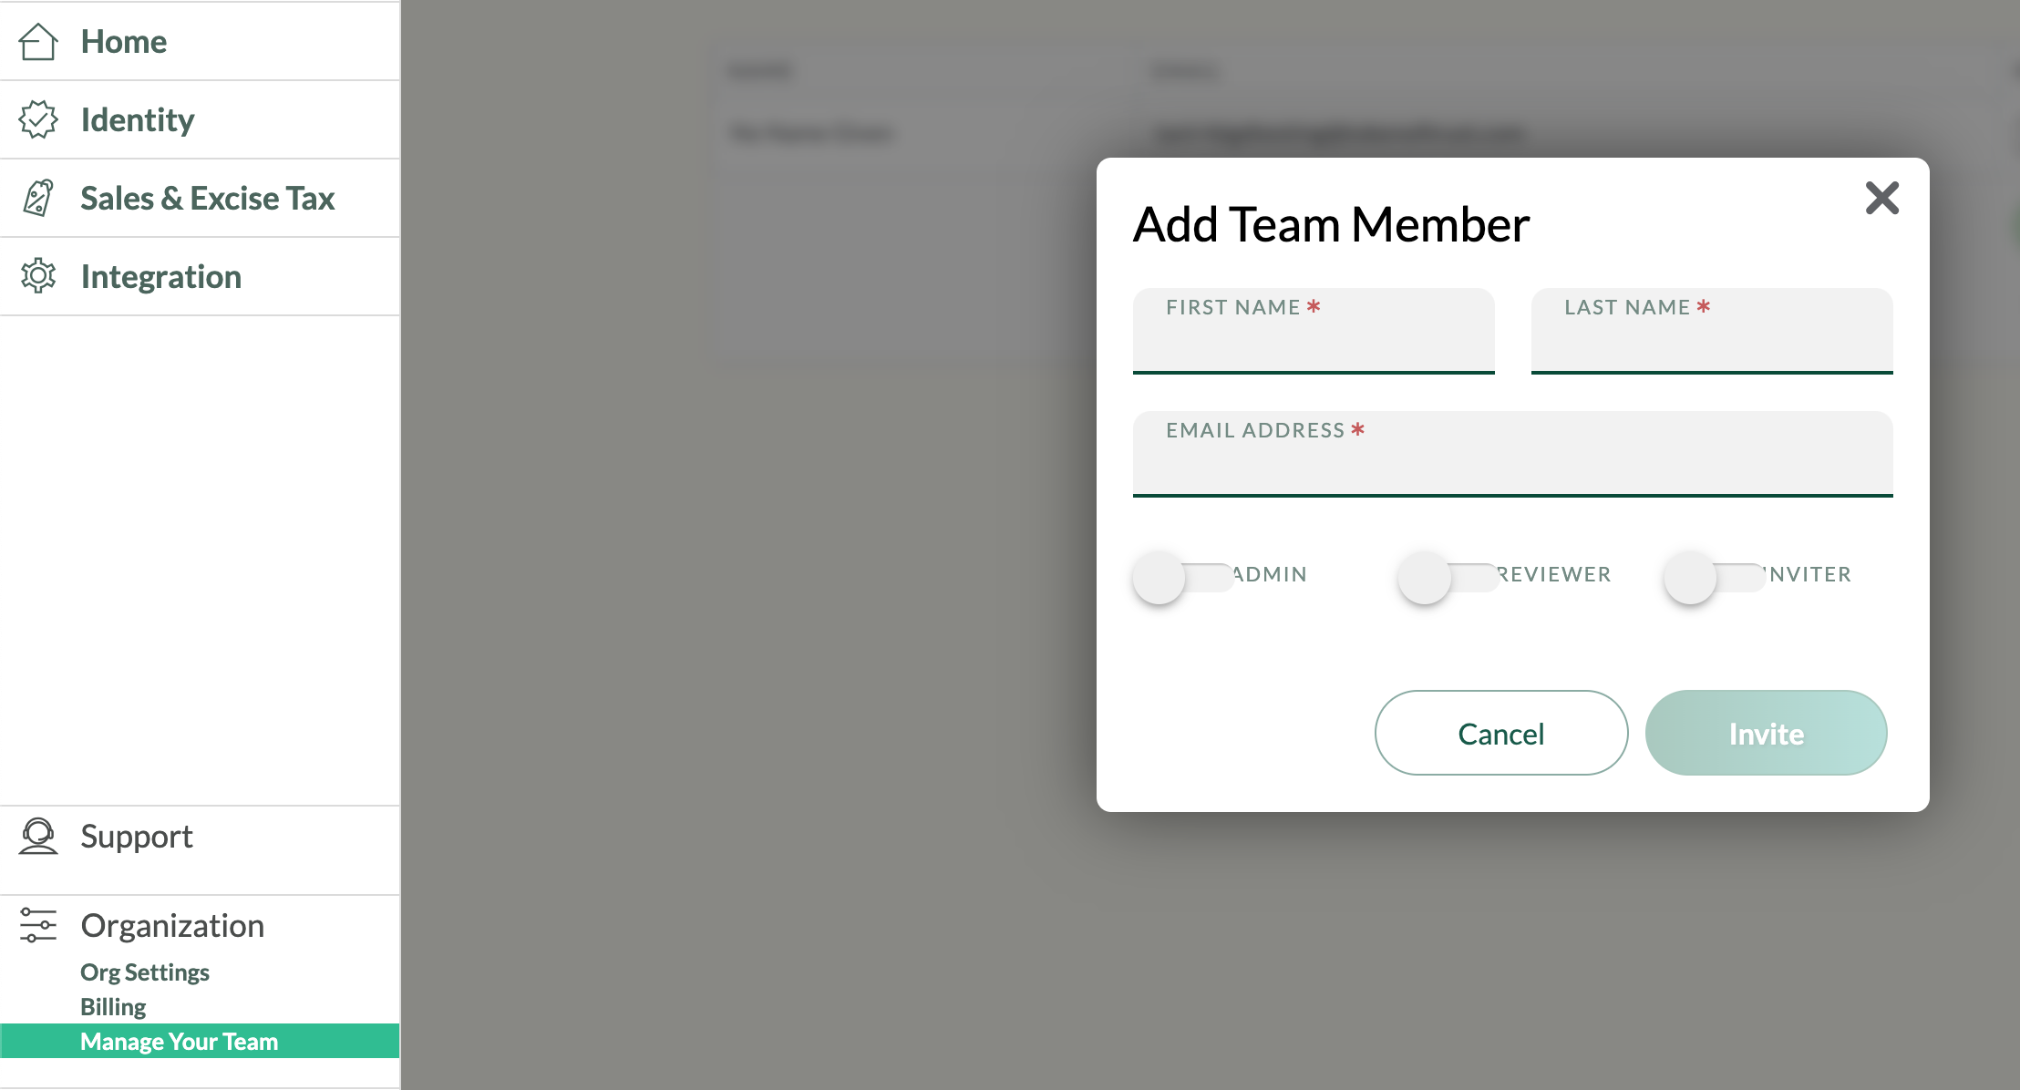
Task: Select Manage Your Team menu item
Action: (x=180, y=1042)
